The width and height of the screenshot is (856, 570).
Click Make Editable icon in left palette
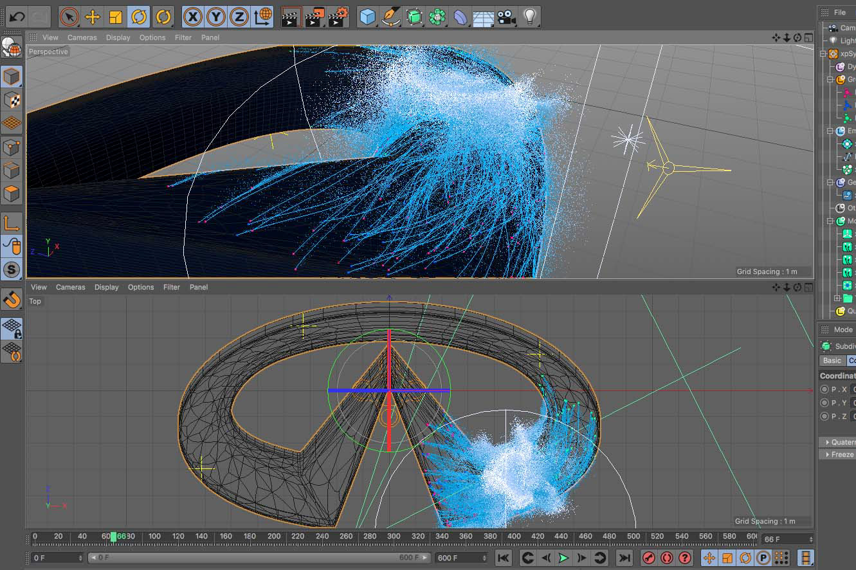pos(11,48)
